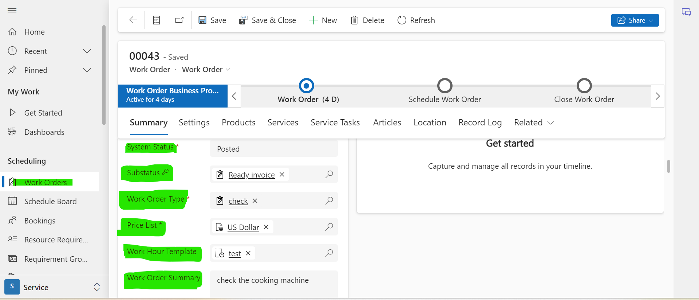Go back using the back arrow

(133, 20)
